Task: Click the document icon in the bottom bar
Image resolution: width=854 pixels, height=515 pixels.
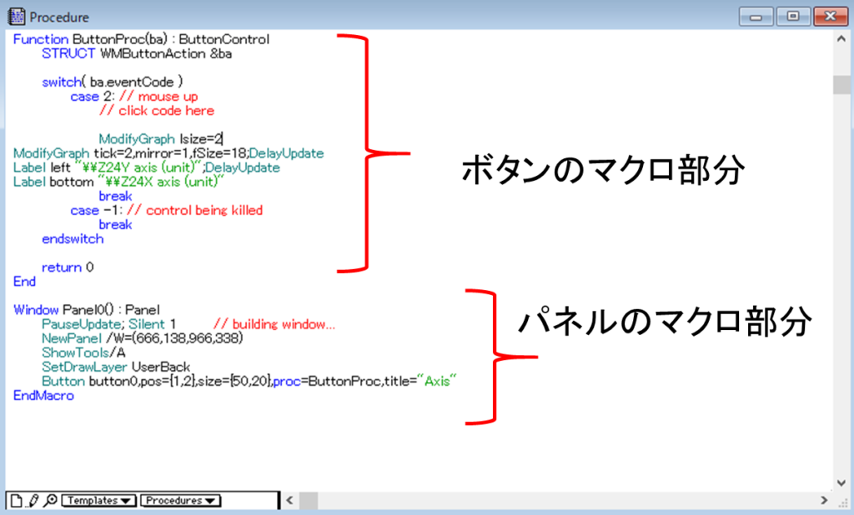Action: [x=15, y=500]
